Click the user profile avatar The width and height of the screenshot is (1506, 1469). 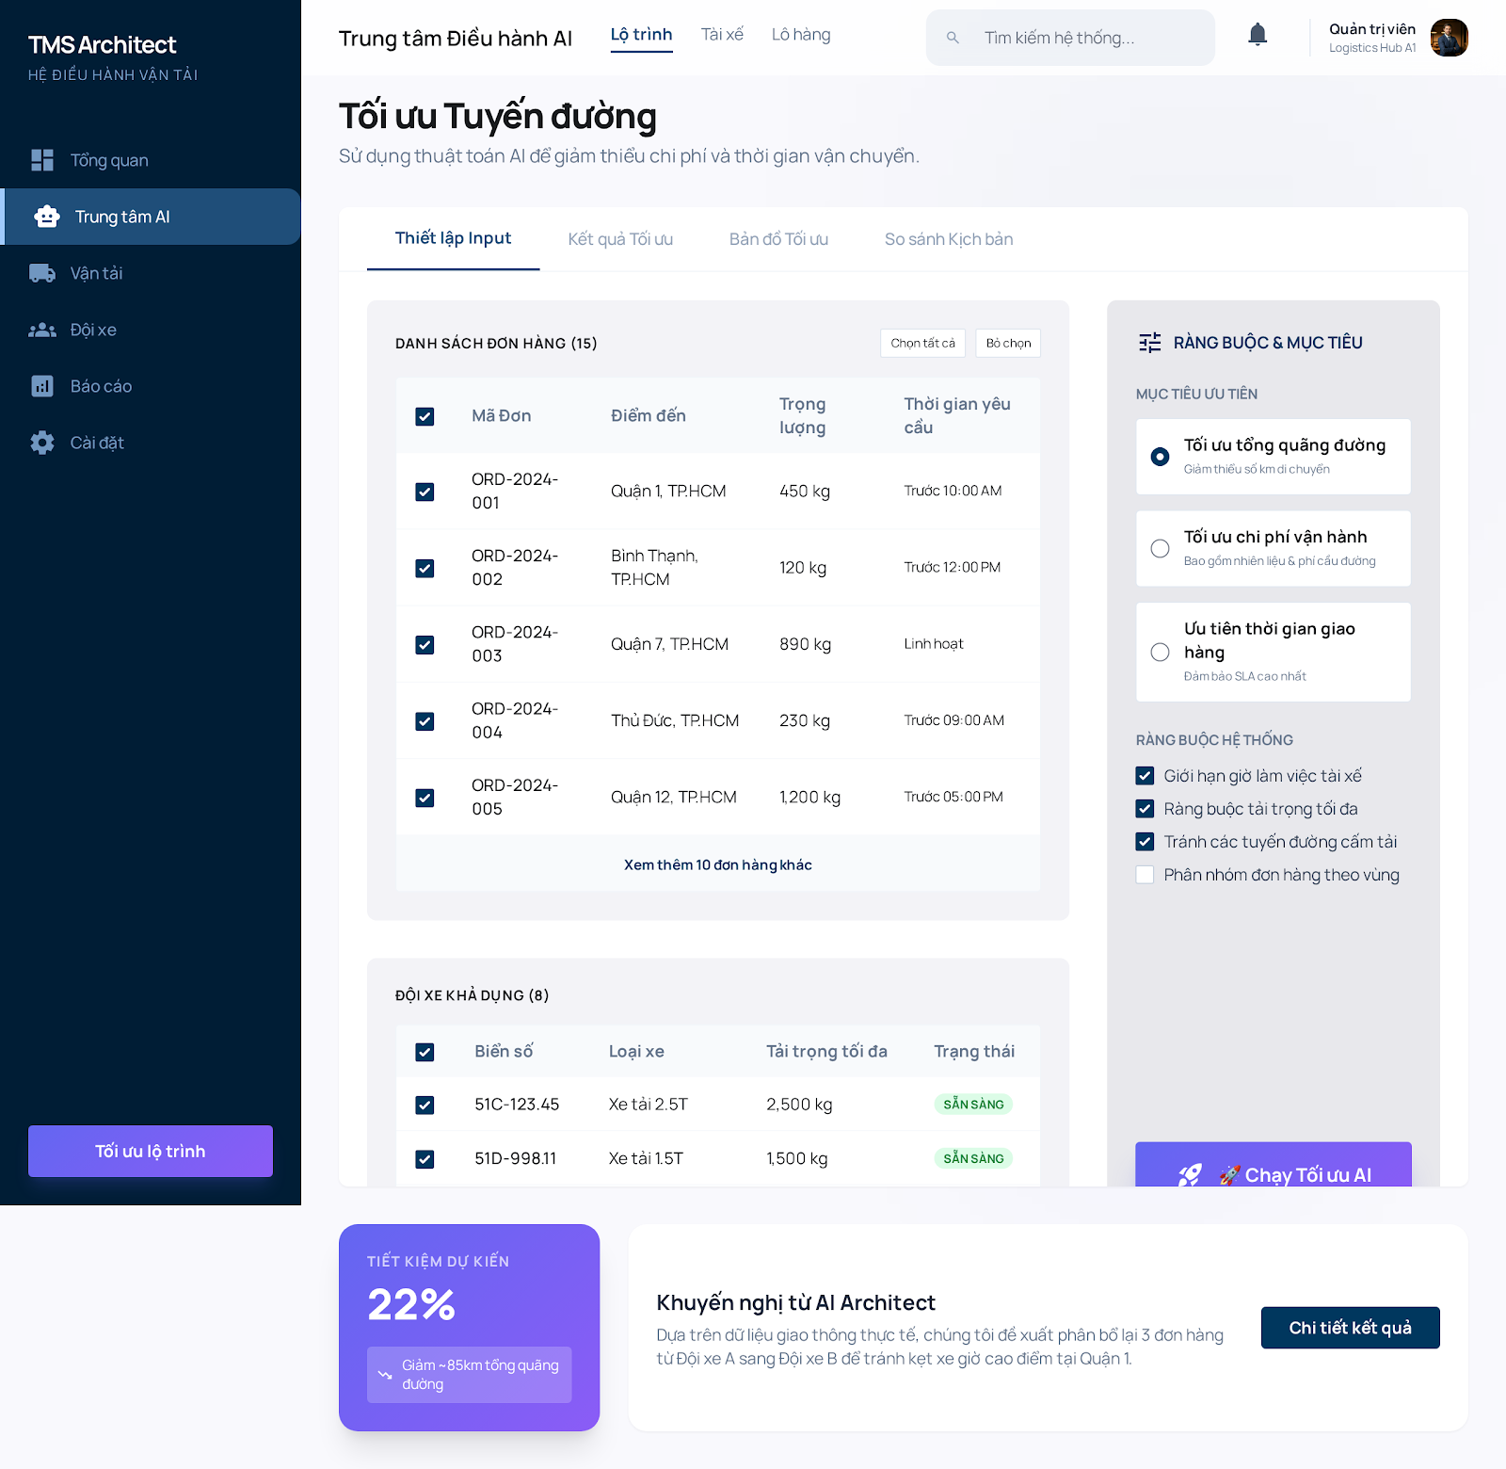[x=1450, y=38]
